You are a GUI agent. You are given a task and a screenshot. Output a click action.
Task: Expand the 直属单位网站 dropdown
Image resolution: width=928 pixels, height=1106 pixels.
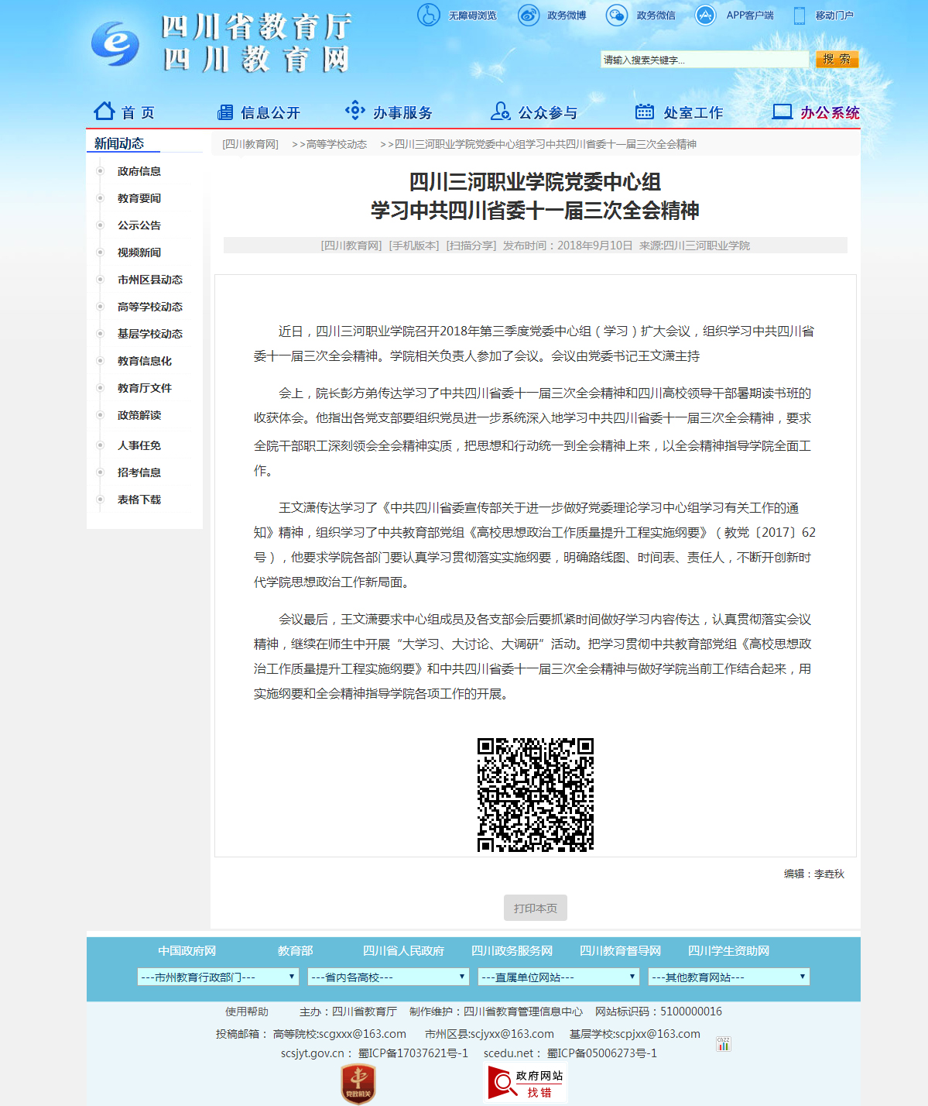click(559, 977)
